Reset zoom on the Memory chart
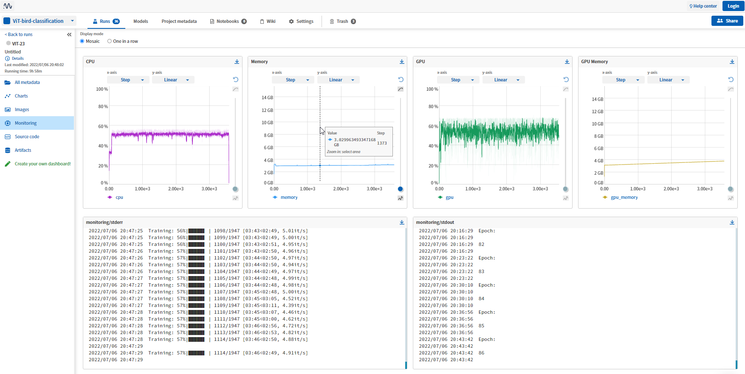This screenshot has height=374, width=745. 401,80
